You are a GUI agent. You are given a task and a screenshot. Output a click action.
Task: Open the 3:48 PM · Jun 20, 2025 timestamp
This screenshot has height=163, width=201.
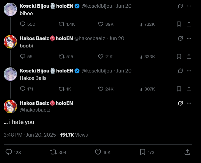(30, 135)
